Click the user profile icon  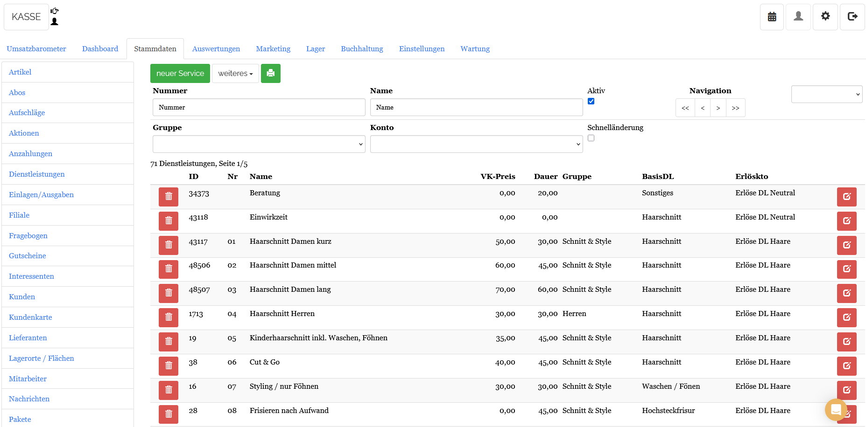[x=798, y=17]
